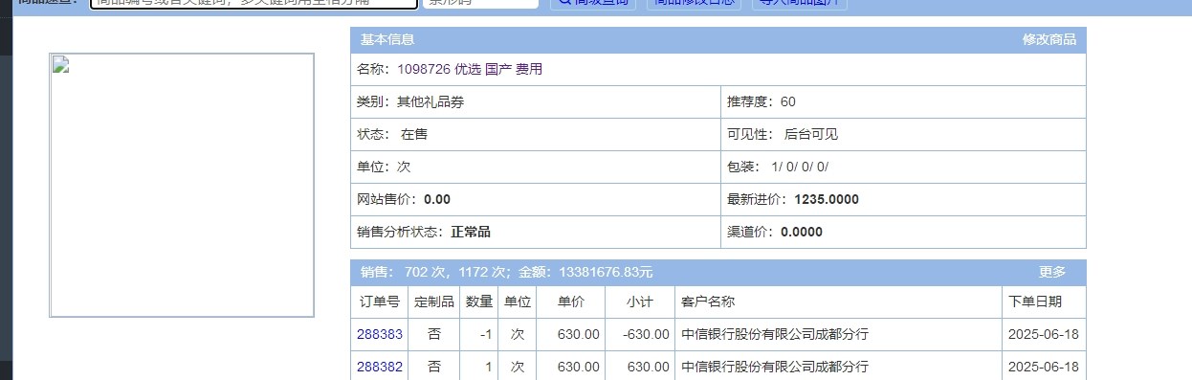This screenshot has height=380, width=1192.
Task: Click the 导入商品图片 button
Action: pos(799,3)
